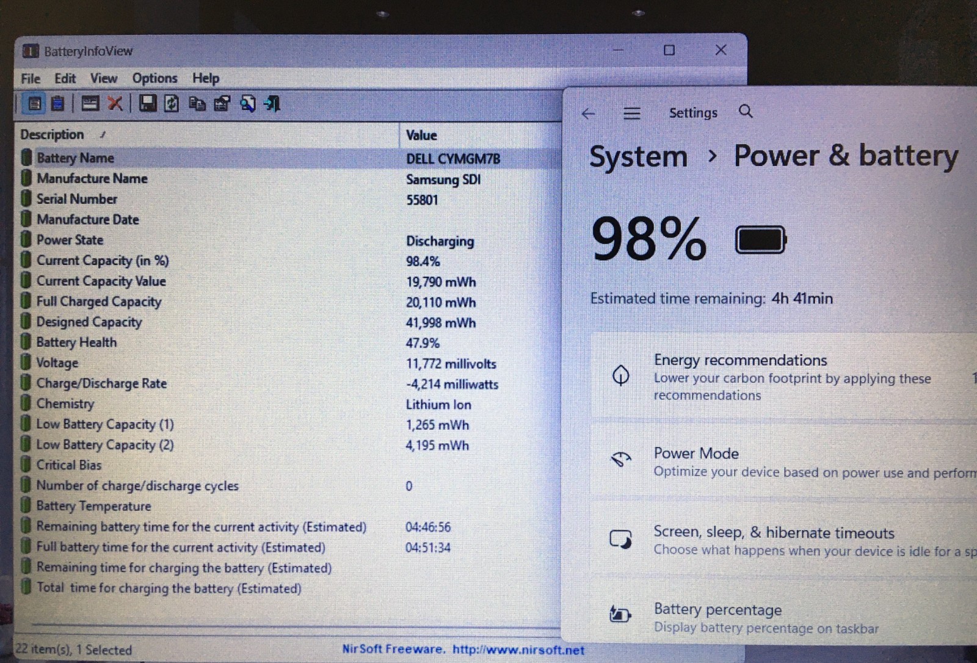Viewport: 977px width, 663px height.
Task: Open the Power Mode settings card
Action: tap(783, 462)
